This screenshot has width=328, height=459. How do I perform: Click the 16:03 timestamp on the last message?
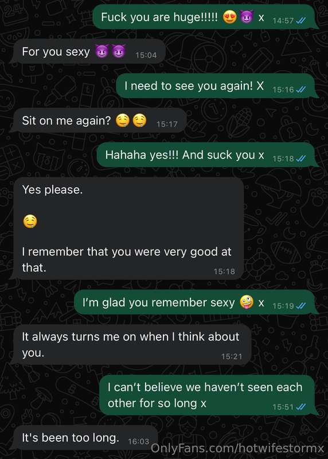click(139, 441)
